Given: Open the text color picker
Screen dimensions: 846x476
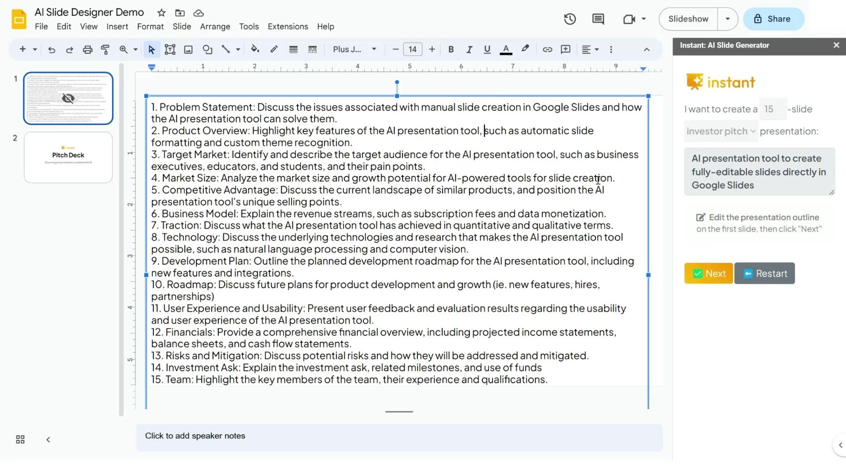Looking at the screenshot, I should [505, 49].
